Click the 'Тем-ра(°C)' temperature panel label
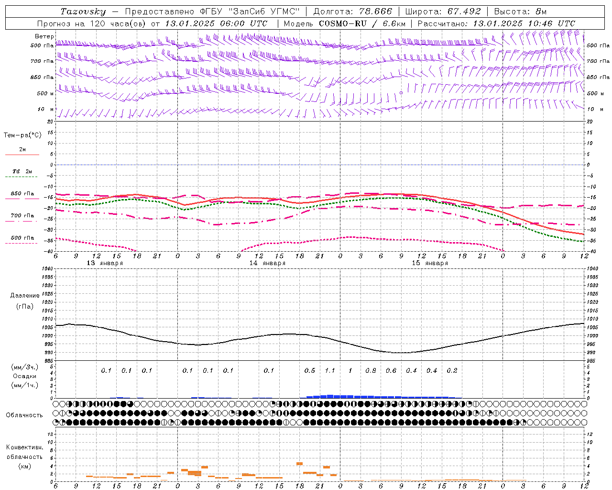 [x=22, y=135]
